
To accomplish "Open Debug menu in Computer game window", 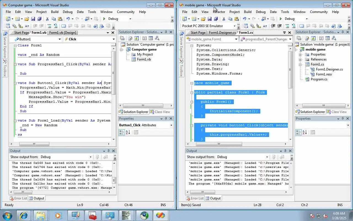I will [68, 12].
